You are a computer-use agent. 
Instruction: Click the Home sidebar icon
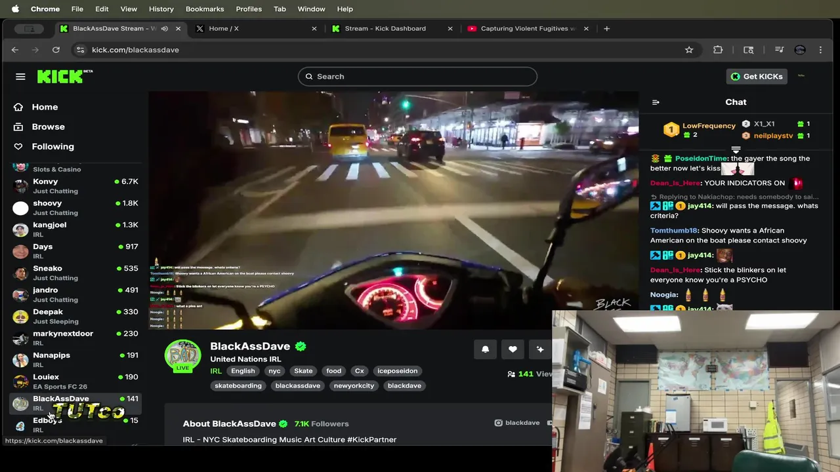(x=18, y=107)
